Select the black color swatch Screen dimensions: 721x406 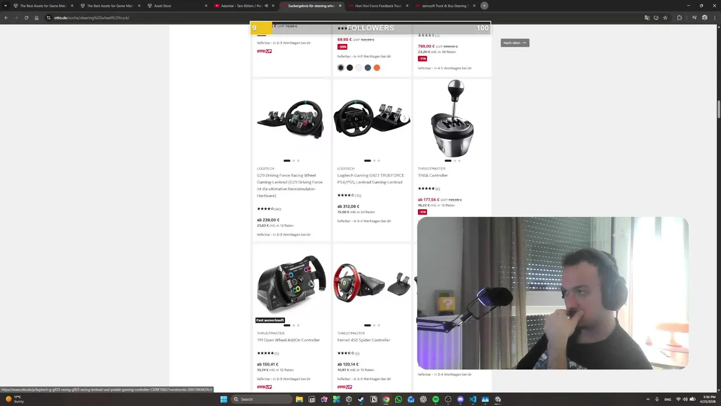tap(341, 68)
